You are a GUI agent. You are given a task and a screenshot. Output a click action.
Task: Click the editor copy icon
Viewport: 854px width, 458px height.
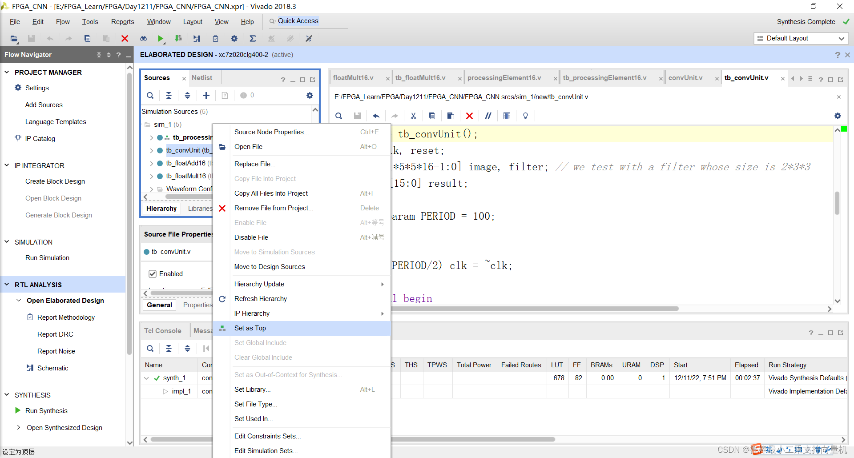coord(432,116)
